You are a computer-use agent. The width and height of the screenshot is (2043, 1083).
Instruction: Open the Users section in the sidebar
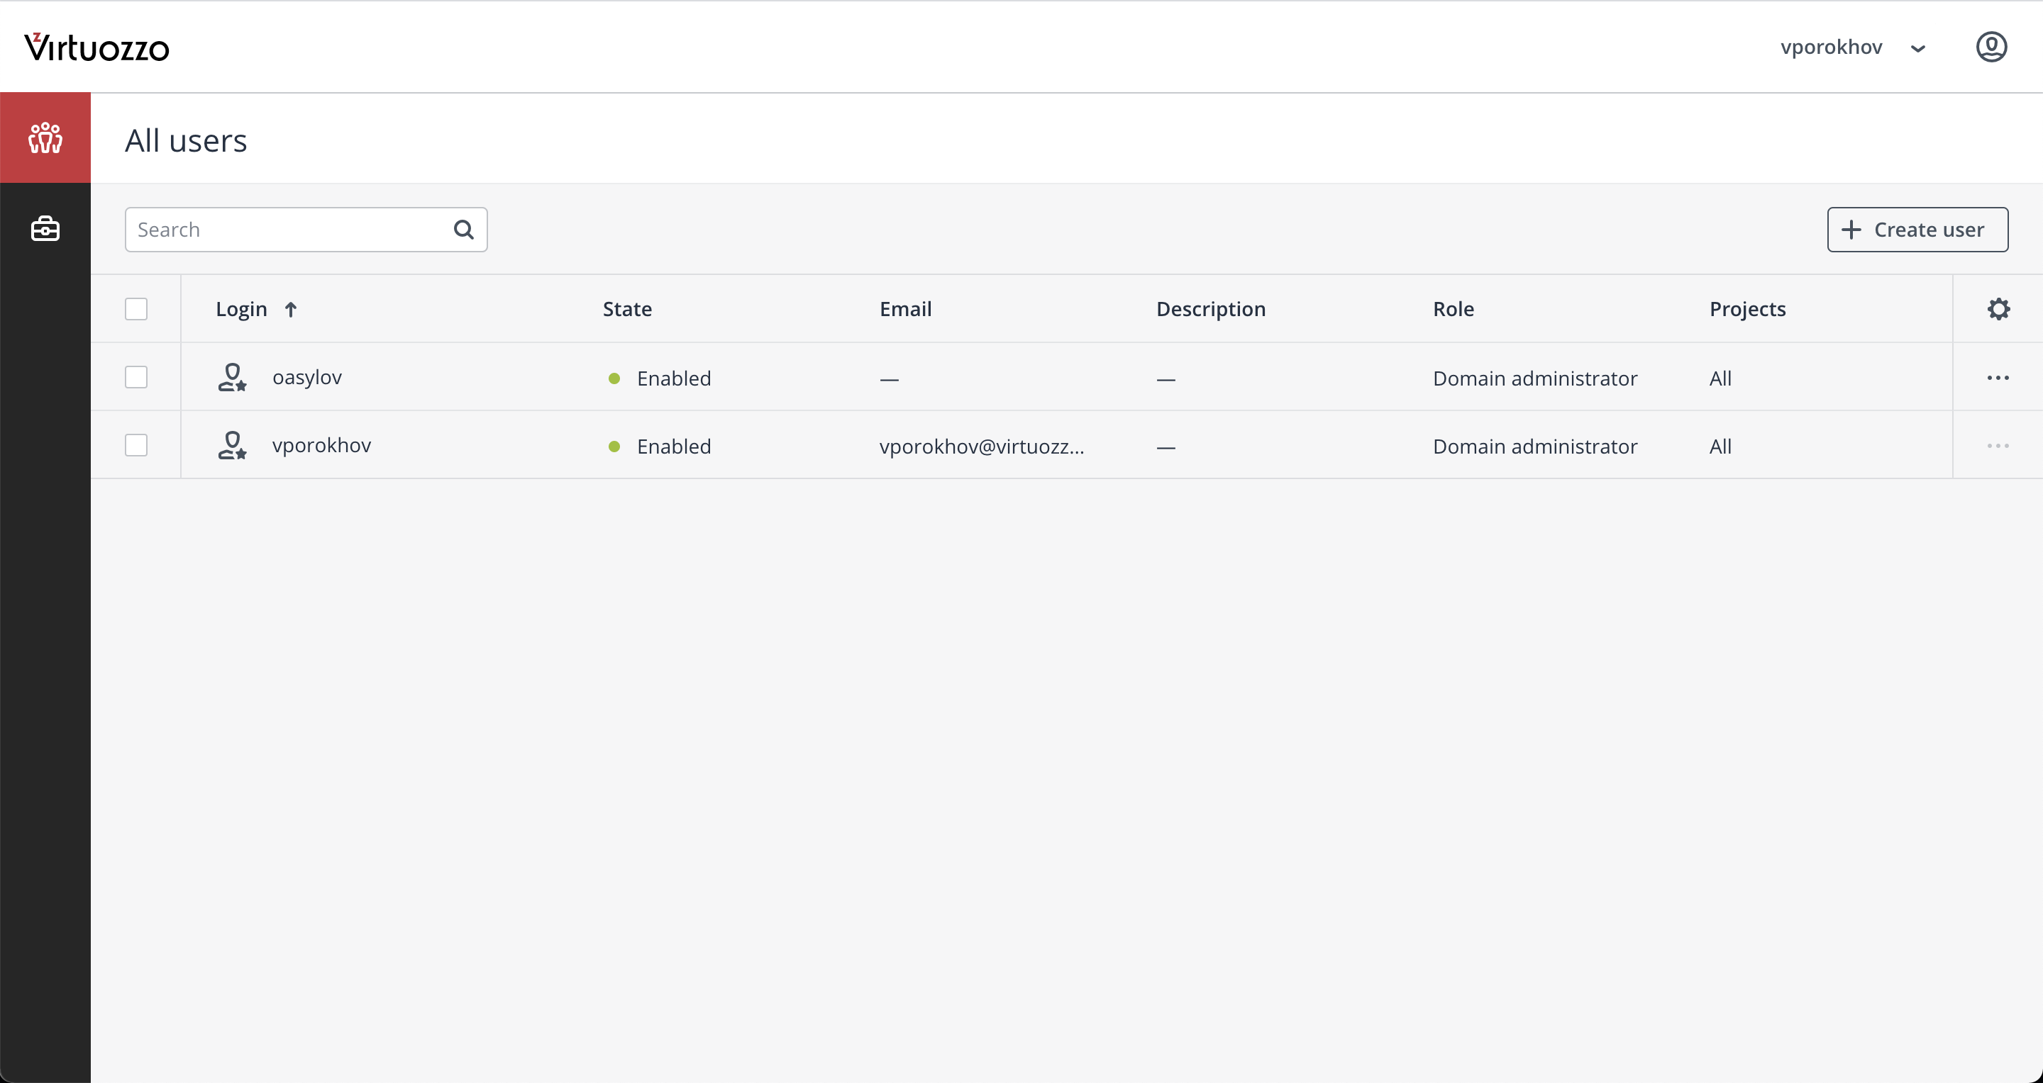tap(45, 138)
